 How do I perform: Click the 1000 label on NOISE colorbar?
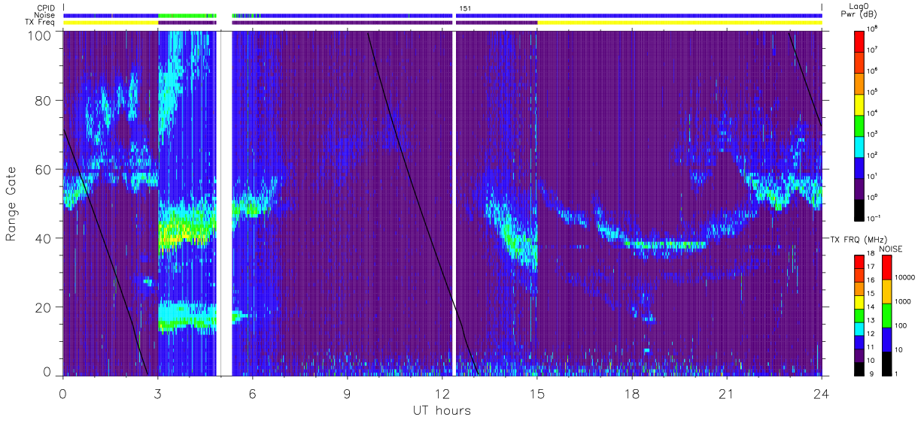(904, 302)
